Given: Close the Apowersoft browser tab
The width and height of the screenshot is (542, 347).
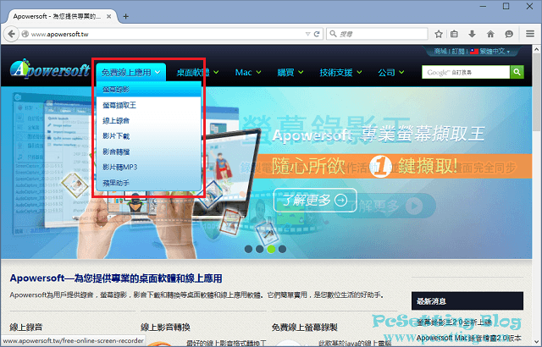Looking at the screenshot, I should (109, 16).
